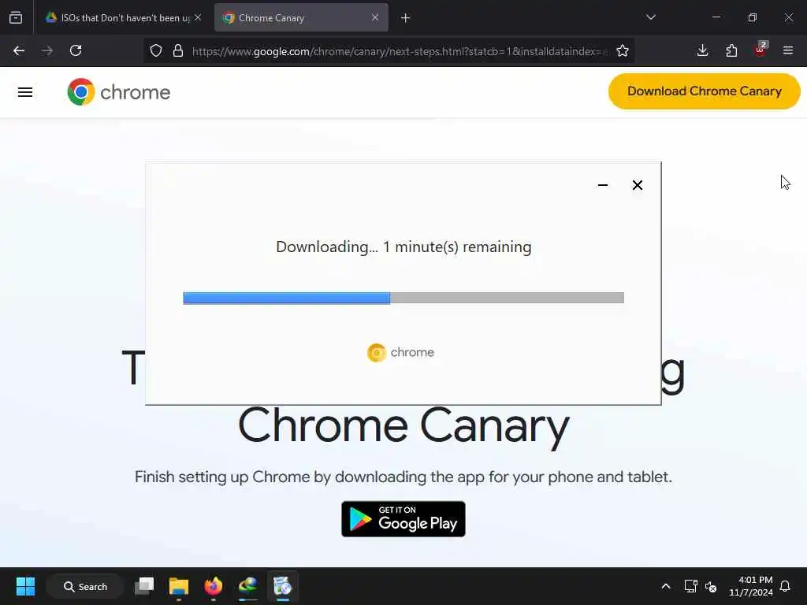Viewport: 807px width, 605px height.
Task: Open the muted volume tray icon
Action: 711,586
